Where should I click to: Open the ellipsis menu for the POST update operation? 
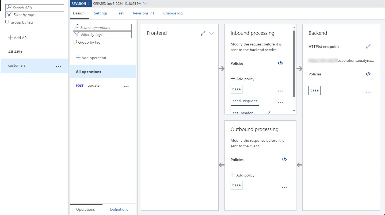point(126,86)
